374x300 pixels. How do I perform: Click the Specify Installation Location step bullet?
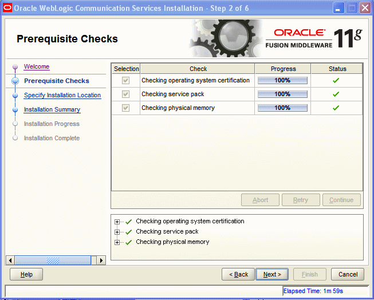(15, 96)
